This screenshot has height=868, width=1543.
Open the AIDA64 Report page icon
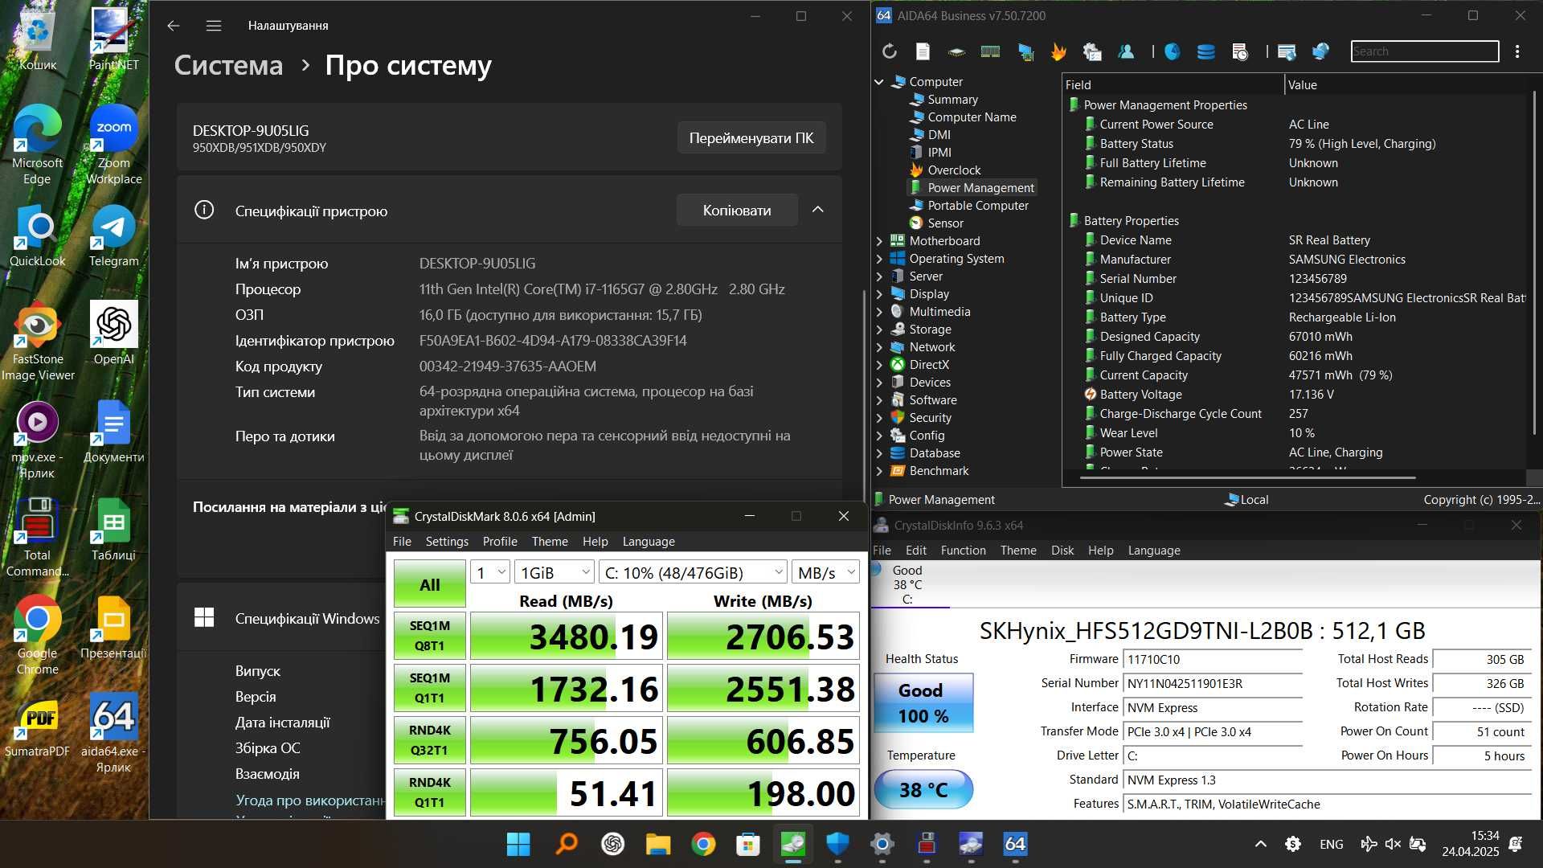coord(923,51)
